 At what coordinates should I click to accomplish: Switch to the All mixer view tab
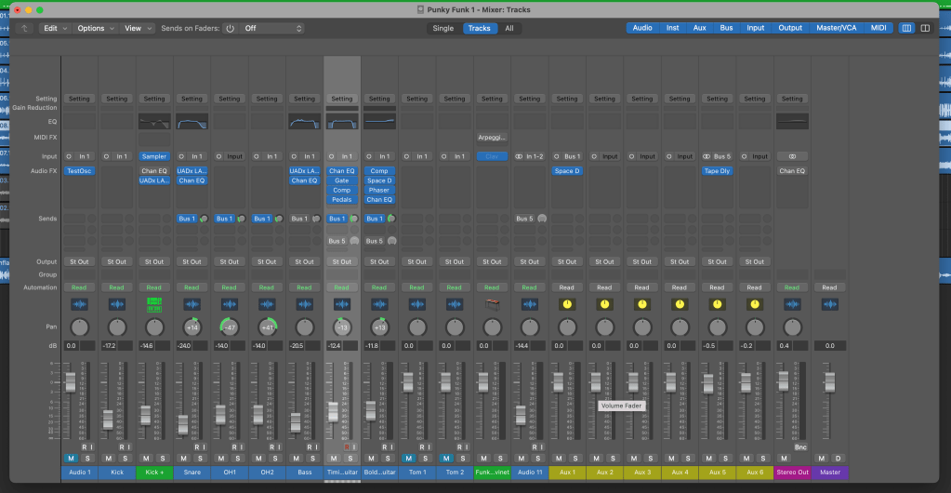click(x=509, y=28)
